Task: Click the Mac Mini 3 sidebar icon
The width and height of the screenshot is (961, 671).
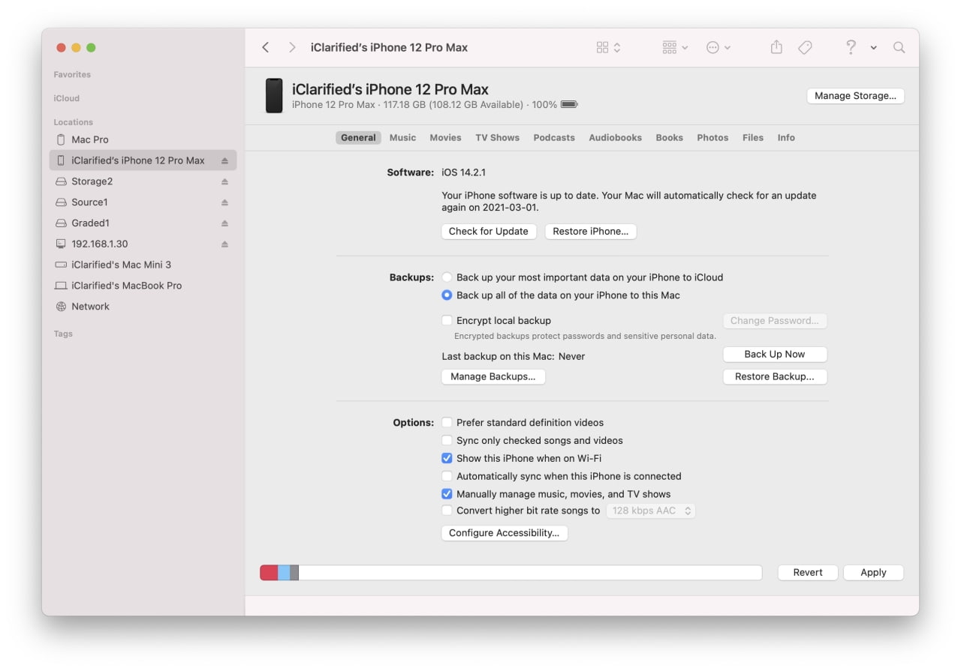Action: [61, 265]
